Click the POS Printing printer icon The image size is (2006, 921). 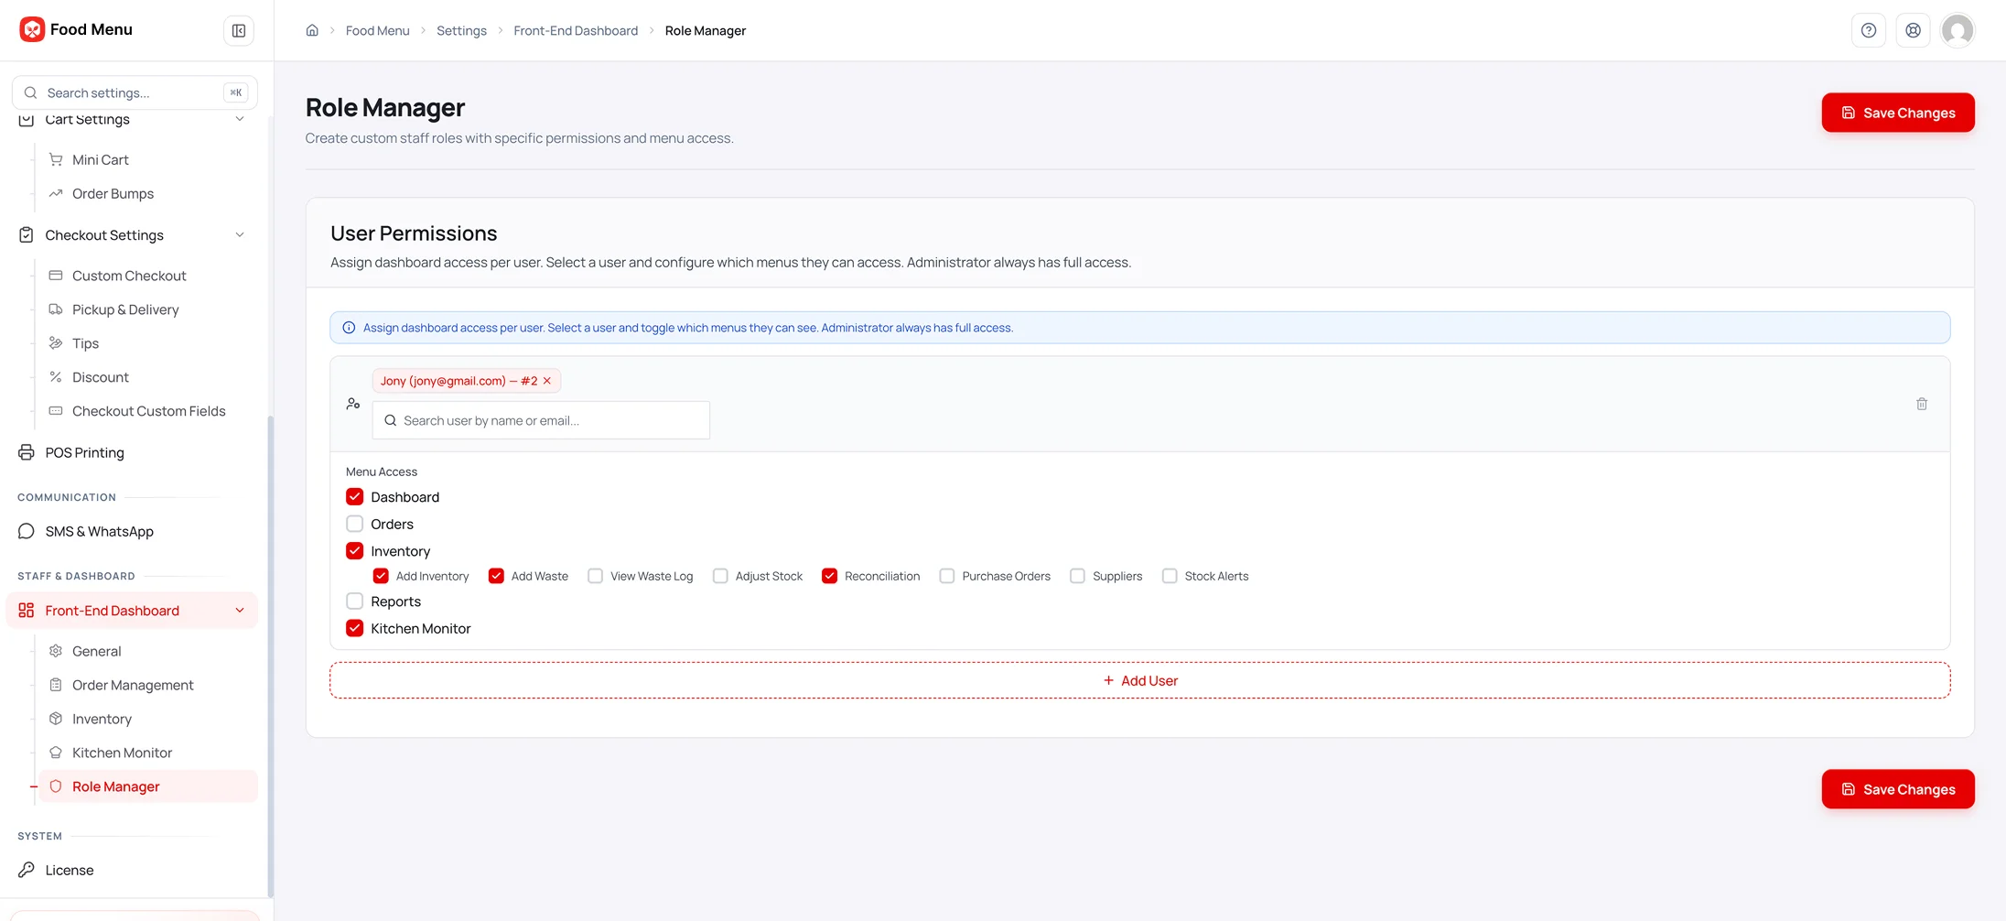(x=27, y=452)
